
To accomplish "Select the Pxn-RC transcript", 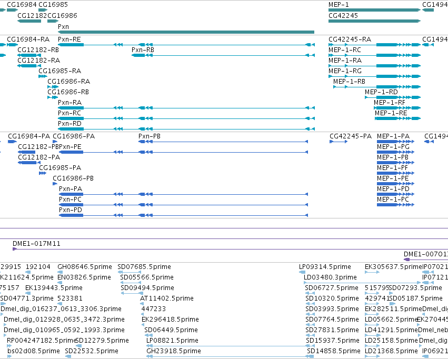I will [186, 118].
